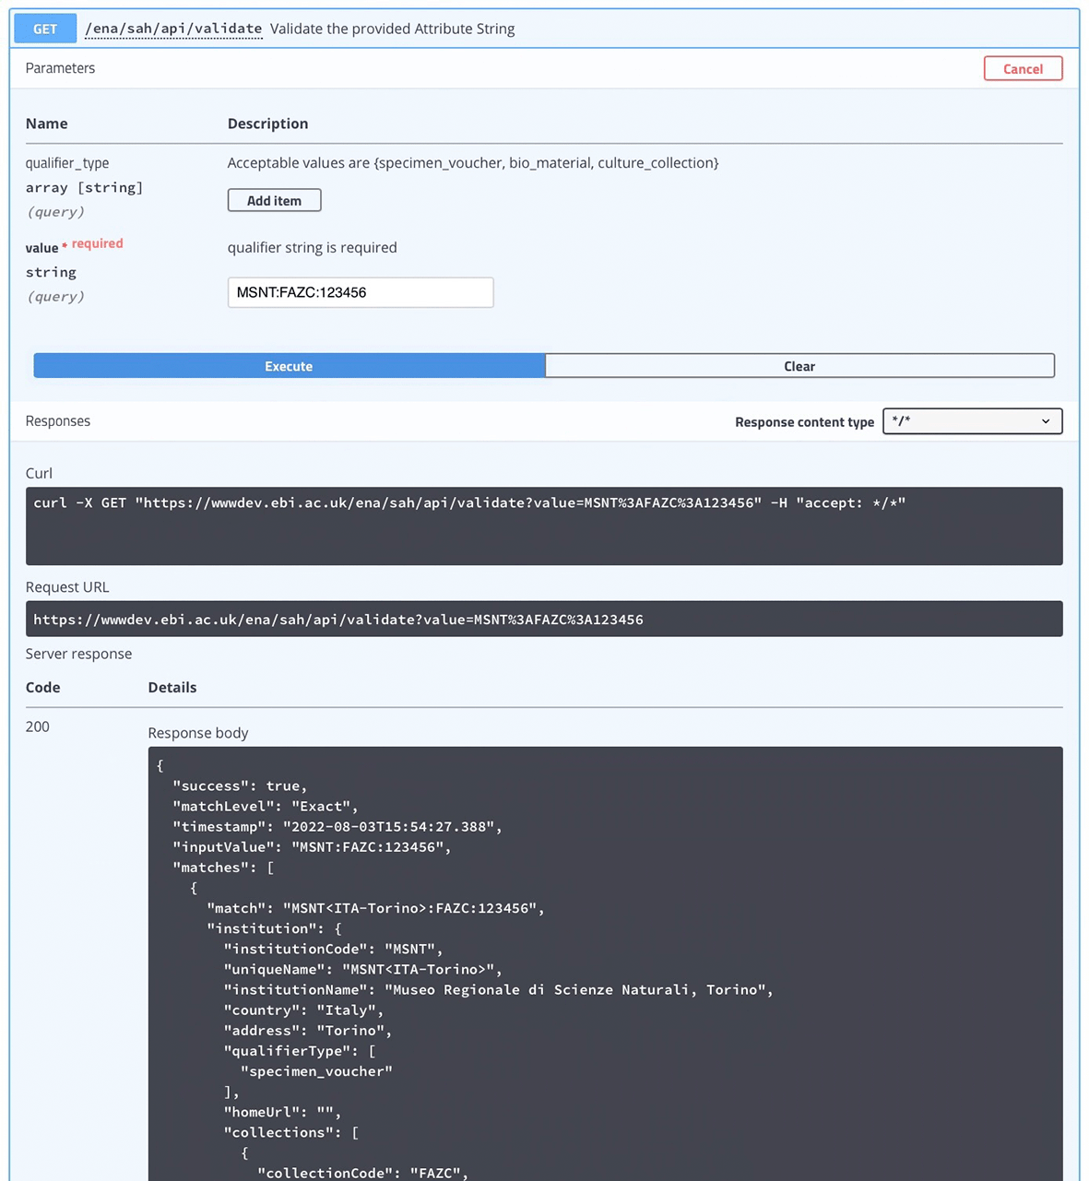Click the required indicator next to value
This screenshot has height=1181, width=1089.
point(95,242)
